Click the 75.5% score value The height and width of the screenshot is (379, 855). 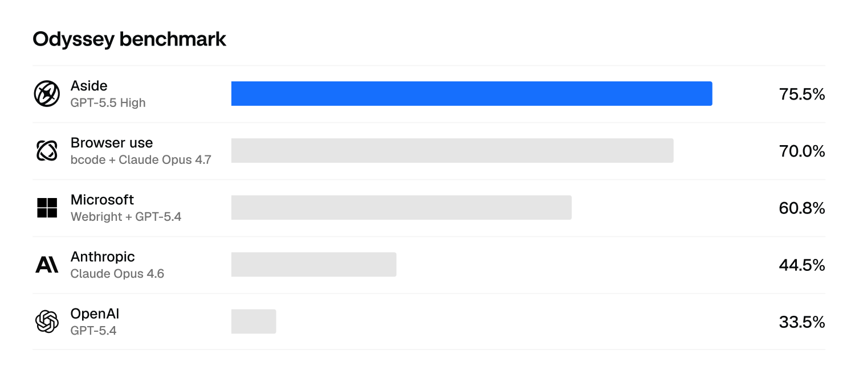802,94
